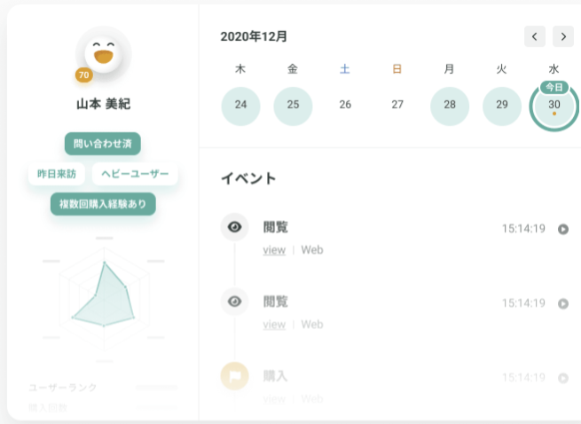Image resolution: width=581 pixels, height=424 pixels.
Task: Click the 2020年12月 month label
Action: click(254, 36)
